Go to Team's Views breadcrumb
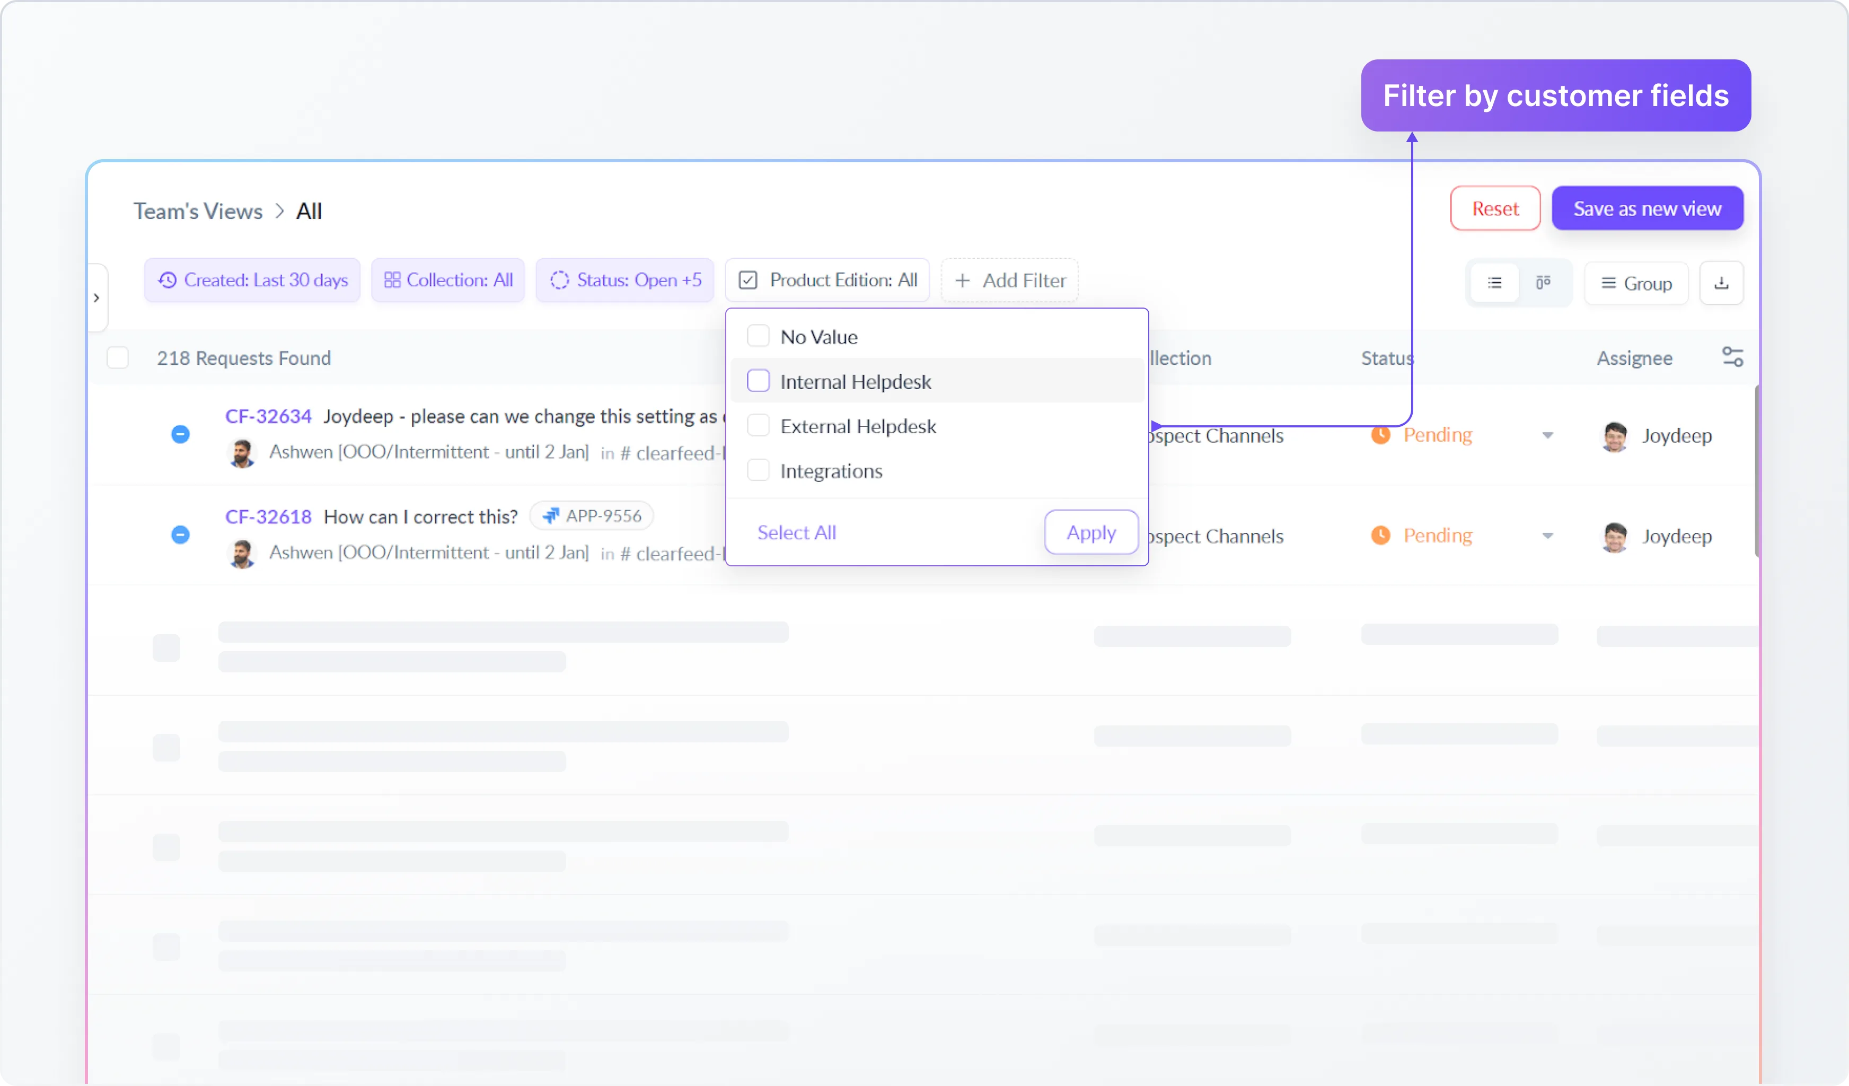The height and width of the screenshot is (1086, 1849). [197, 211]
